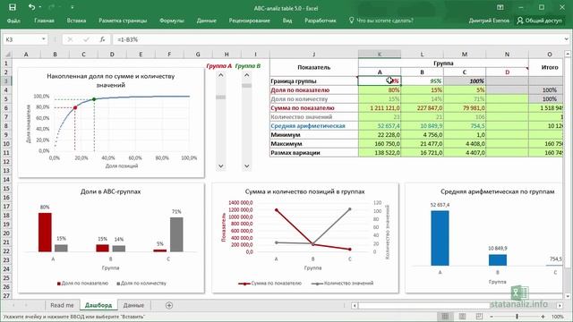
Task: Select column J header
Action: click(314, 55)
